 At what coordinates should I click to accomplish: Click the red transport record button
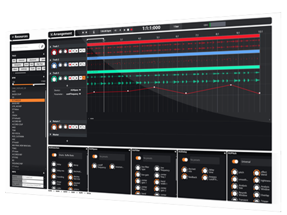(x=132, y=29)
